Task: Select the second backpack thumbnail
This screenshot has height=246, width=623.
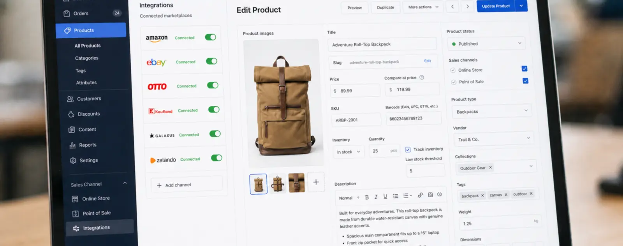Action: tap(277, 183)
